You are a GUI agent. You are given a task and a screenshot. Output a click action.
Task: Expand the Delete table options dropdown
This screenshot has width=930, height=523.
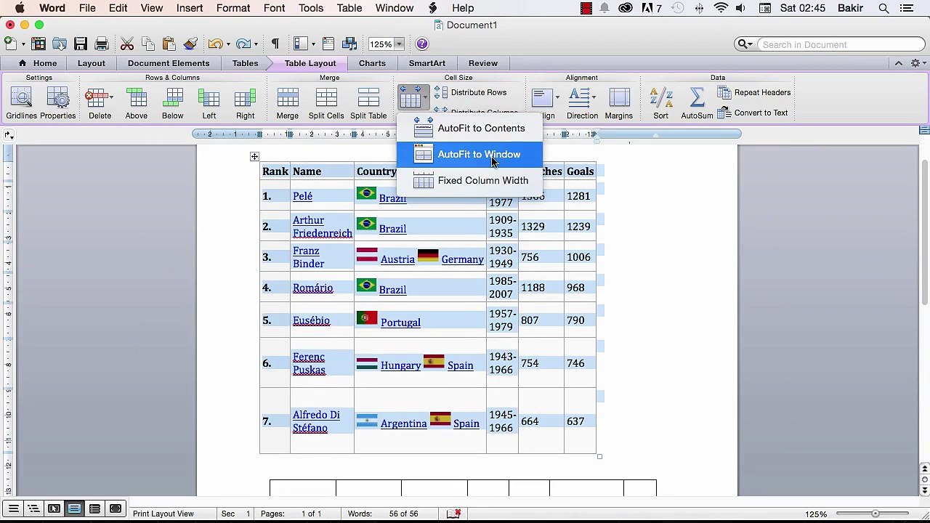[111, 97]
